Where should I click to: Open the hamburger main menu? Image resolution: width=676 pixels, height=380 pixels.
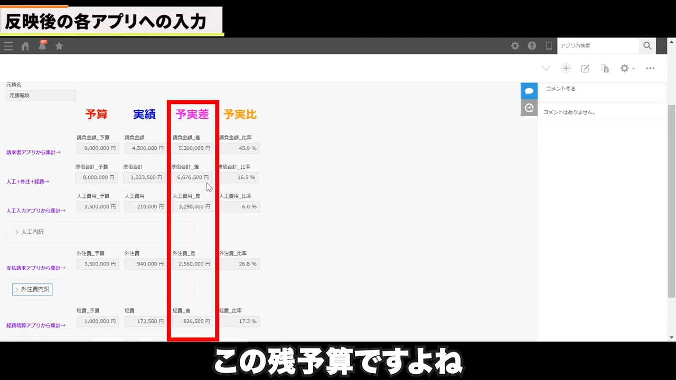coord(8,46)
